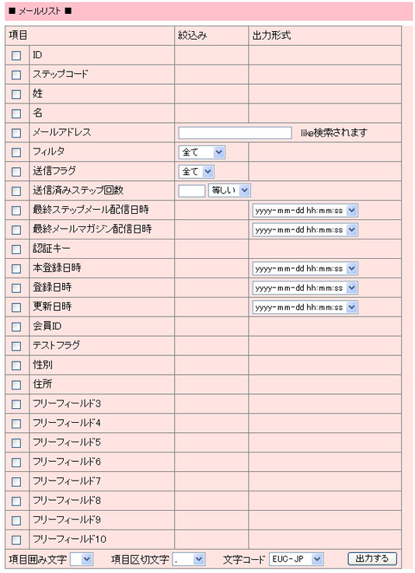The image size is (415, 573).
Task: Tick the フリーフィールド10 checkbox
Action: click(16, 540)
